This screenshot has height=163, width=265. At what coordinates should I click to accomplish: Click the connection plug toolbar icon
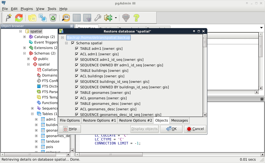(8, 18)
